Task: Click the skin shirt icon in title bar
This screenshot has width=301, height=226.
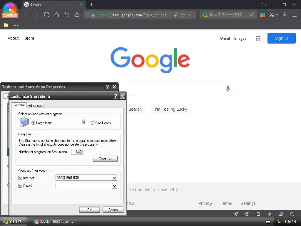Action: (264, 4)
